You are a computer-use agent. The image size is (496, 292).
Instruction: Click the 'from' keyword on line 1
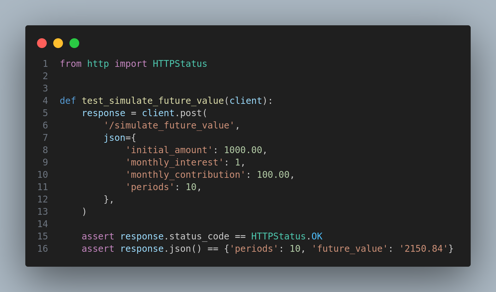tap(71, 64)
